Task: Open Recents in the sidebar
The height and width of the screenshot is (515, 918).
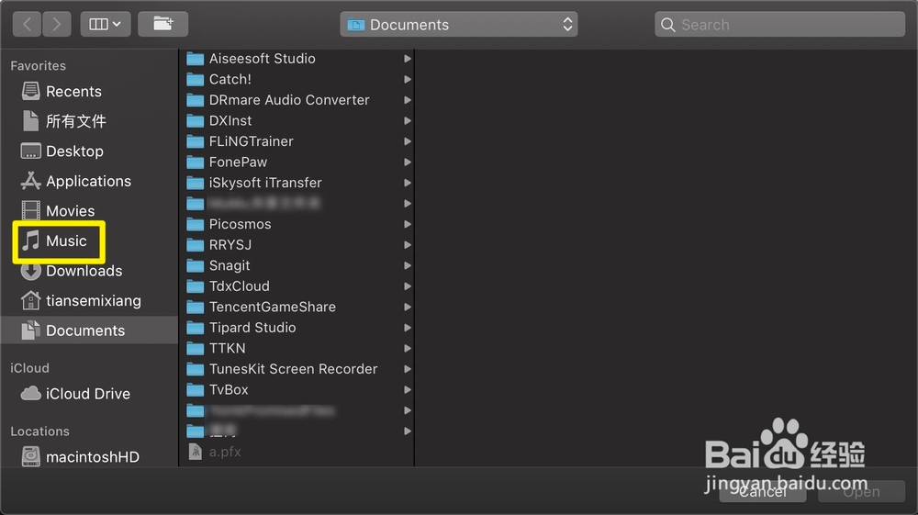Action: (x=88, y=91)
